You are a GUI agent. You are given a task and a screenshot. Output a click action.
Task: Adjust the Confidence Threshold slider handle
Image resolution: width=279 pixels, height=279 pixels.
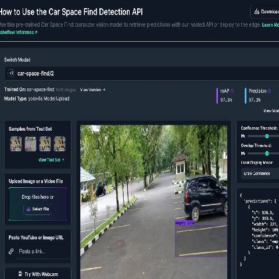point(267,136)
